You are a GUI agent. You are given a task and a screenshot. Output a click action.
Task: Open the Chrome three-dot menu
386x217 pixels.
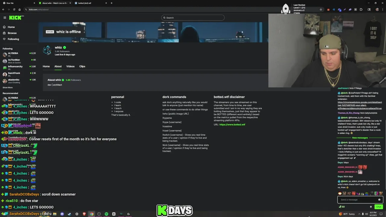pyautogui.click(x=382, y=10)
